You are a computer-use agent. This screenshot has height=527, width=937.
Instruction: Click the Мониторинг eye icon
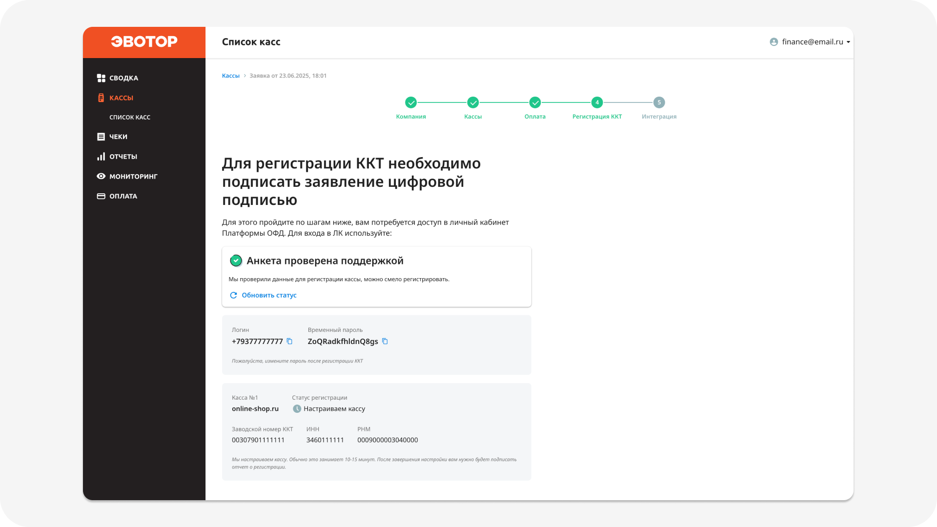(101, 176)
